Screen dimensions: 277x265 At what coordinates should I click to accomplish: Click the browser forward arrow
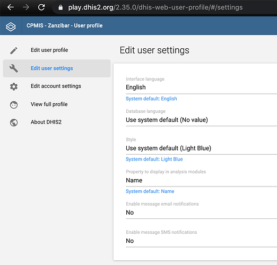(x=26, y=7)
